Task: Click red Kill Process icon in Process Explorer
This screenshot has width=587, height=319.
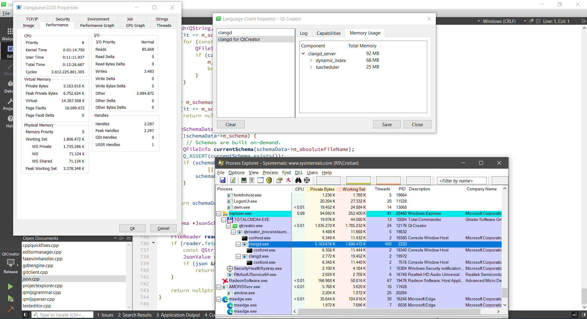Action: 288,180
